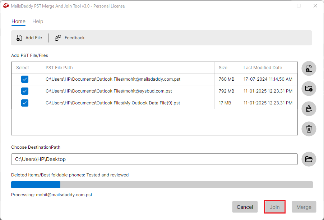Click the Select column header
Viewport: 324px width, 220px height.
coord(26,68)
